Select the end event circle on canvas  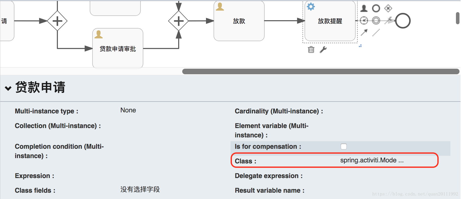pos(403,21)
